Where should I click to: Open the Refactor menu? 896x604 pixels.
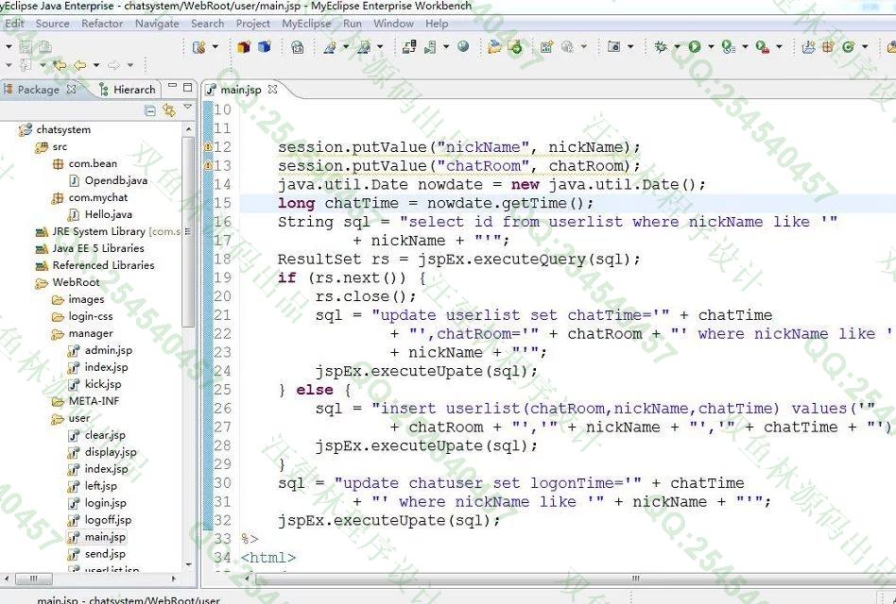(102, 24)
